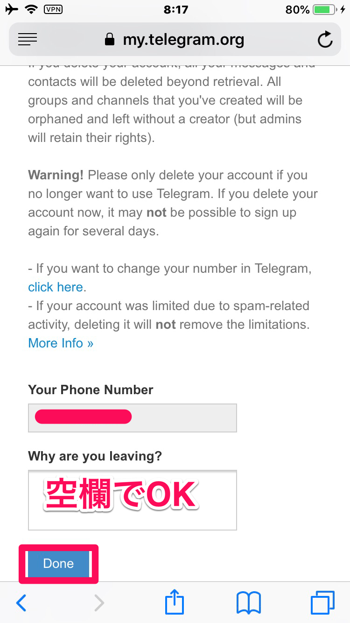Reload the my.telegram.org page
Image resolution: width=350 pixels, height=623 pixels.
(325, 39)
